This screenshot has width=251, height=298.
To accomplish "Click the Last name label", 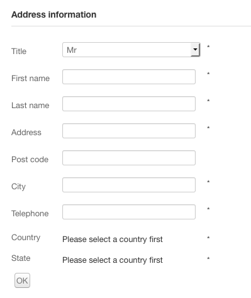I will pos(30,106).
